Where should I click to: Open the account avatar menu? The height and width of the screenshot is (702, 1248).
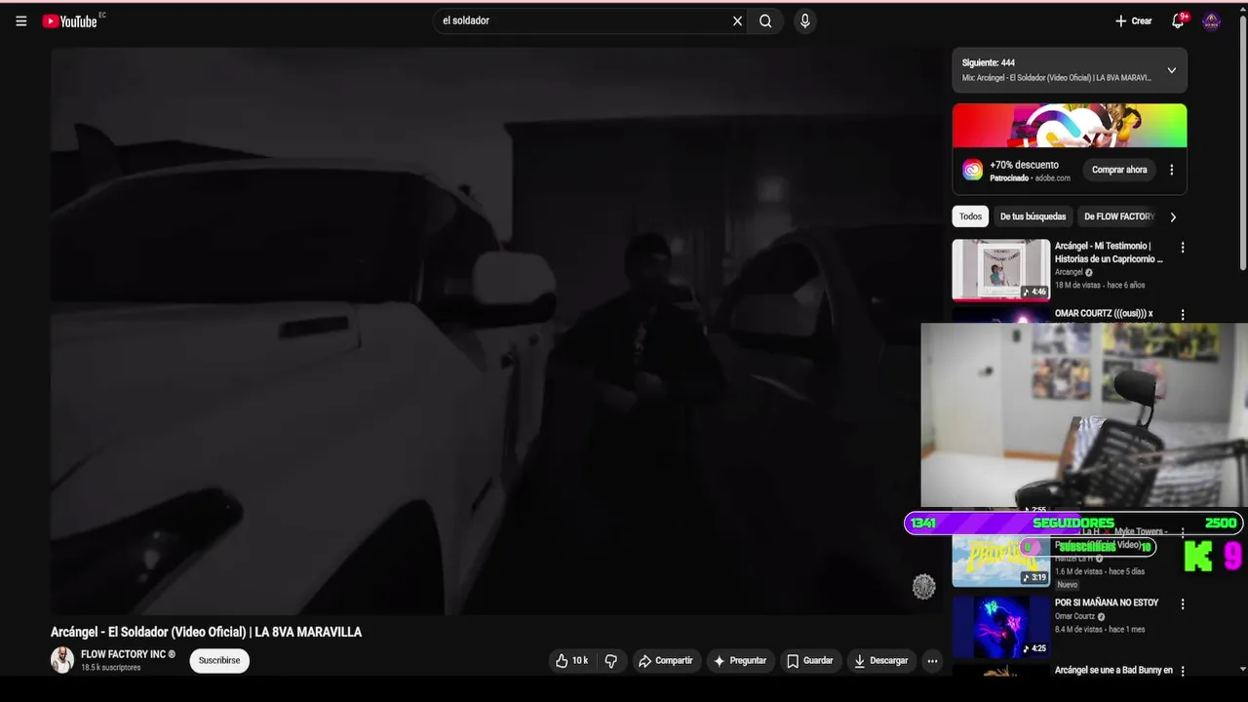pyautogui.click(x=1211, y=21)
